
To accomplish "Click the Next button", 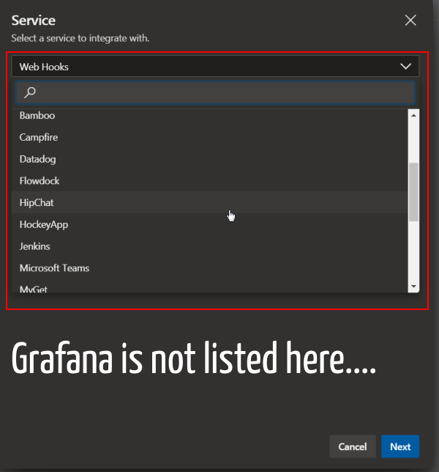I will coord(400,446).
